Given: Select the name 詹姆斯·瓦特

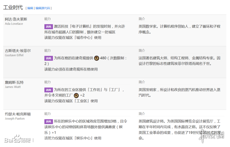Looking at the screenshot, I should coord(14,83).
